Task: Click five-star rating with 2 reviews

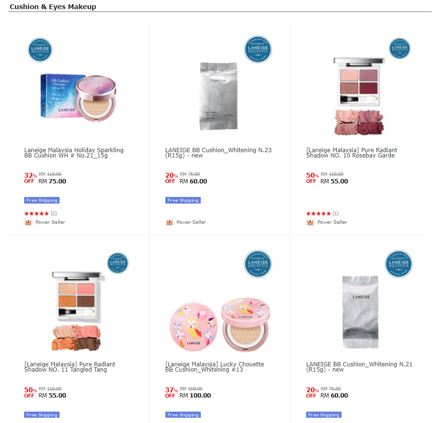Action: pyautogui.click(x=40, y=214)
